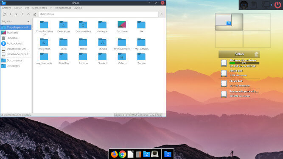Select the Descargas bookmark in the sidebar
Image resolution: width=283 pixels, height=159 pixels.
pos(16,66)
